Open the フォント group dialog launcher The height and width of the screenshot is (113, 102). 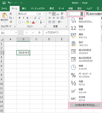[x=45, y=27]
